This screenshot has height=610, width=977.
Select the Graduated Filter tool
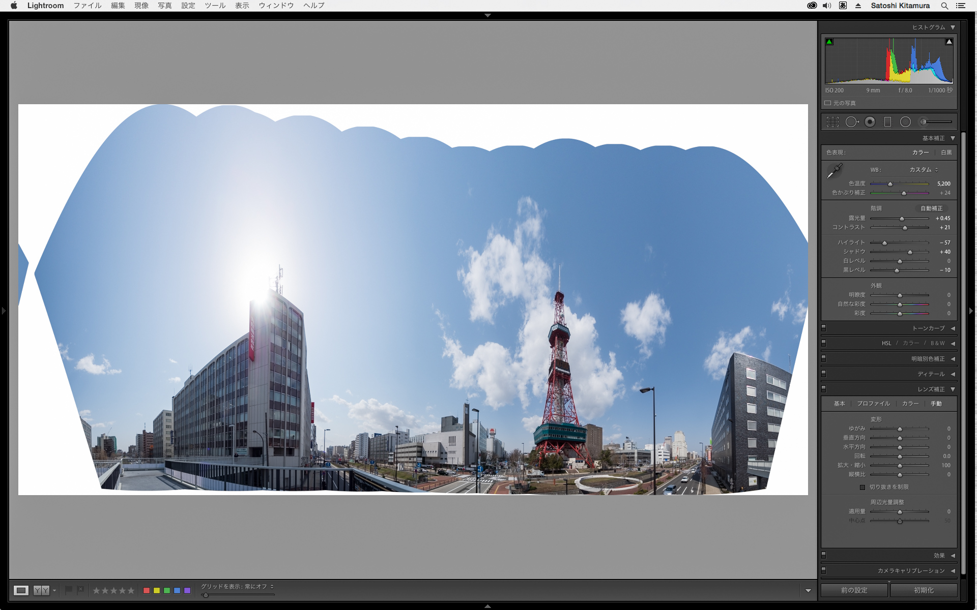(x=887, y=122)
